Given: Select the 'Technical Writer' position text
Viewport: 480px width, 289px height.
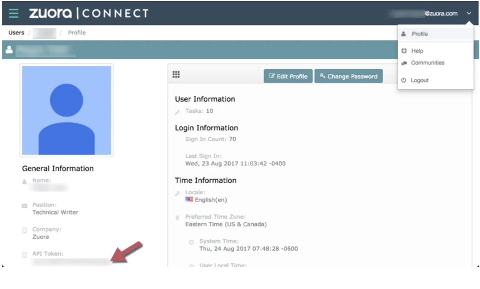Looking at the screenshot, I should tap(55, 212).
